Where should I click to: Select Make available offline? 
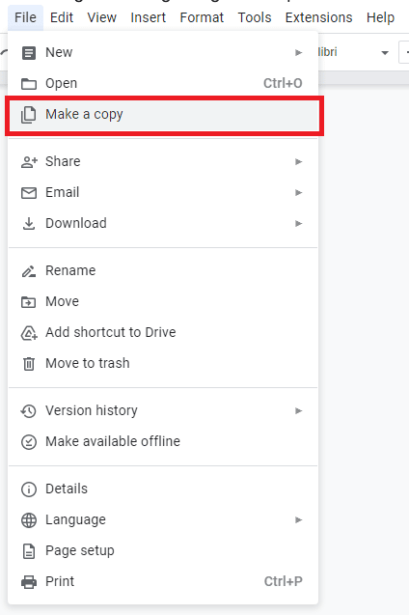[x=163, y=442]
